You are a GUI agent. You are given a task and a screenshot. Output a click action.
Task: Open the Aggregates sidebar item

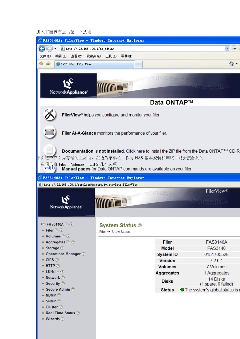[55, 242]
